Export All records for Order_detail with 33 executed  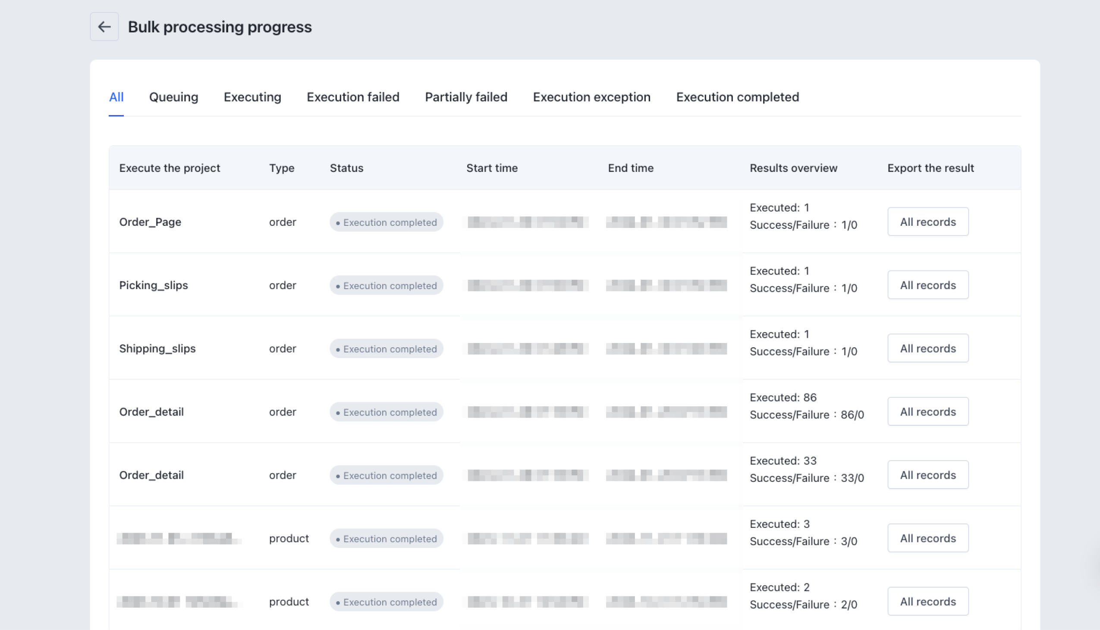[x=927, y=475]
